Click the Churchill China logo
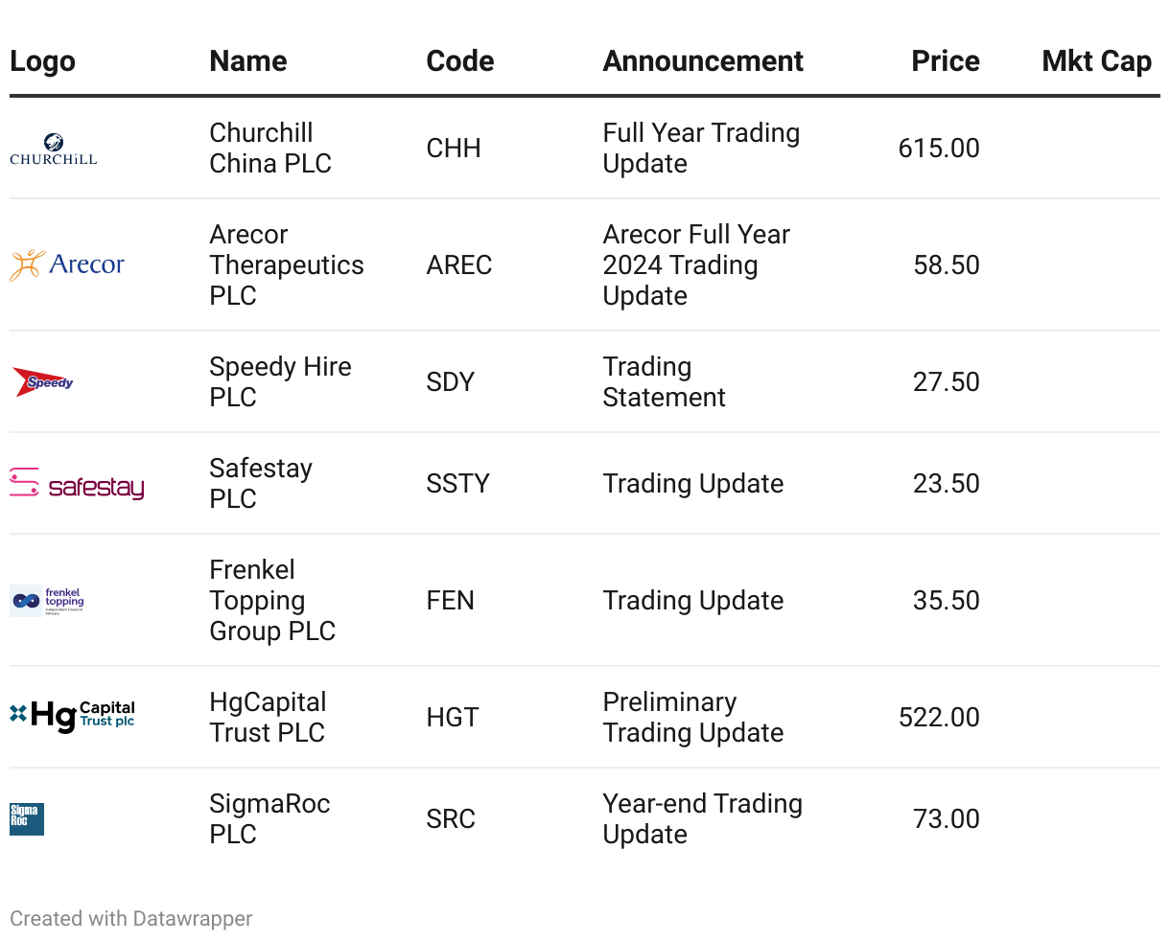Screen dimensions: 1170x941 pos(54,149)
